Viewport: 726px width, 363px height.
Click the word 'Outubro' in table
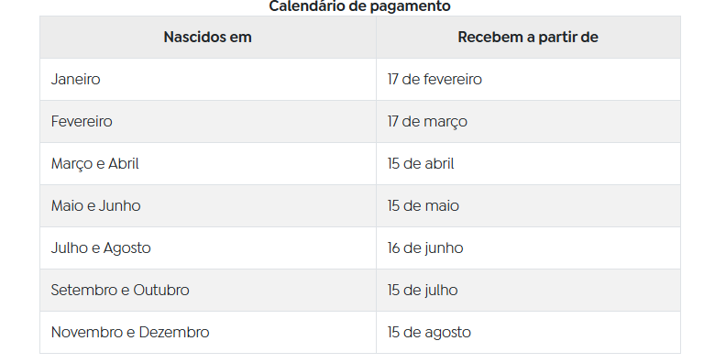(x=161, y=291)
